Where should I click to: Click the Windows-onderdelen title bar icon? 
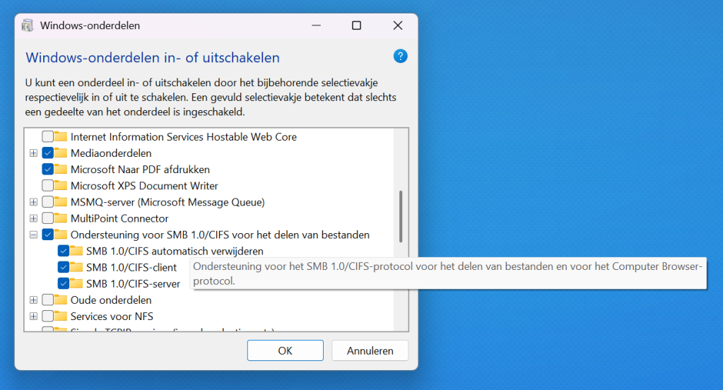[28, 25]
